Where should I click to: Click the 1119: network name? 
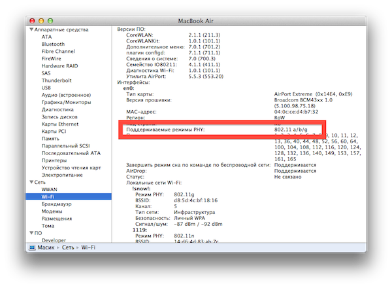140,230
